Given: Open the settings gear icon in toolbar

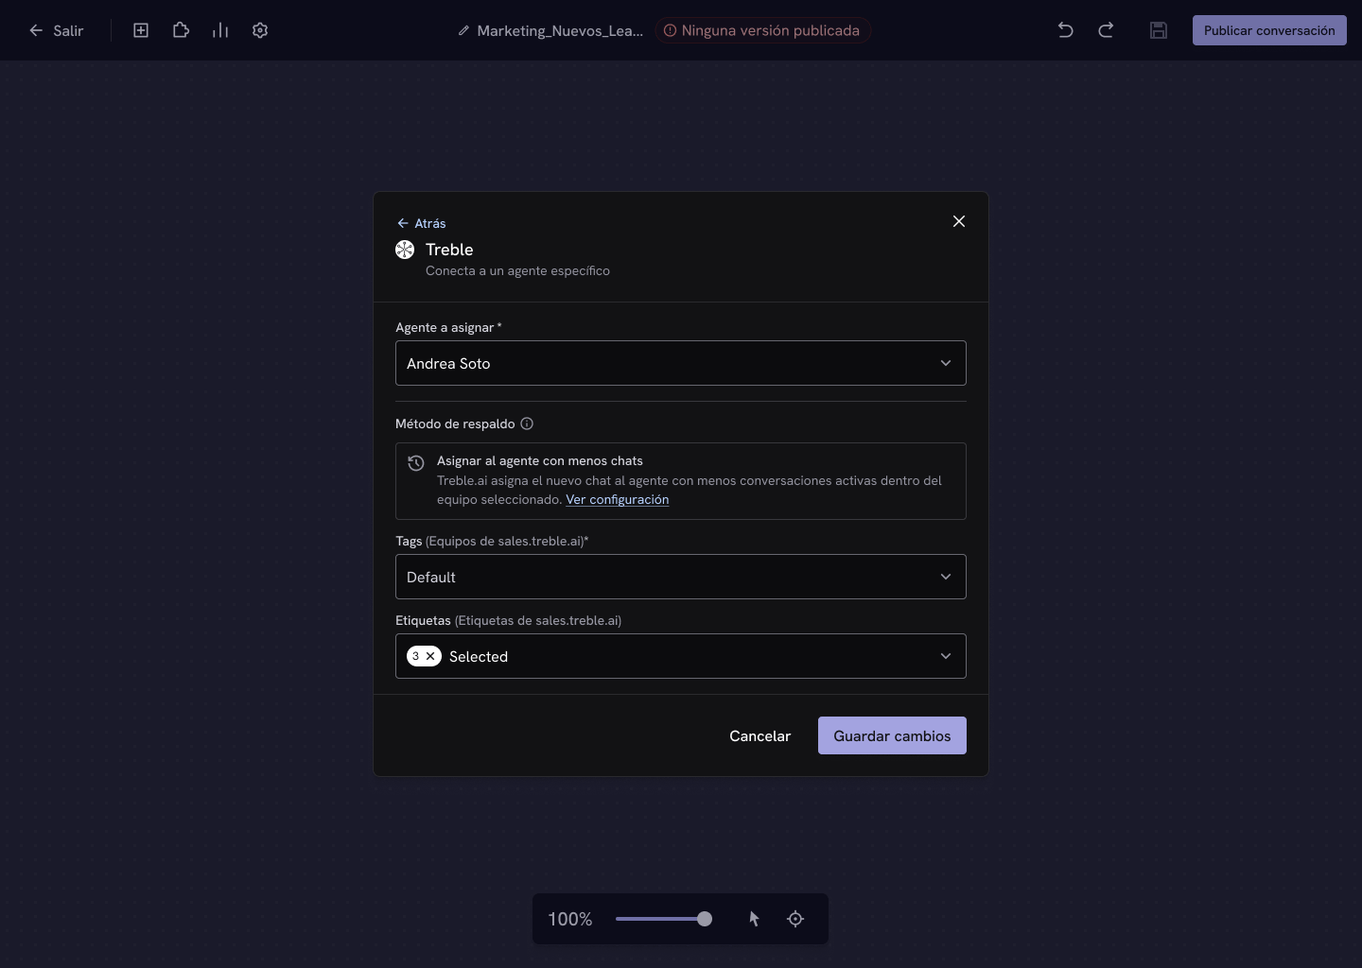Looking at the screenshot, I should pyautogui.click(x=260, y=30).
